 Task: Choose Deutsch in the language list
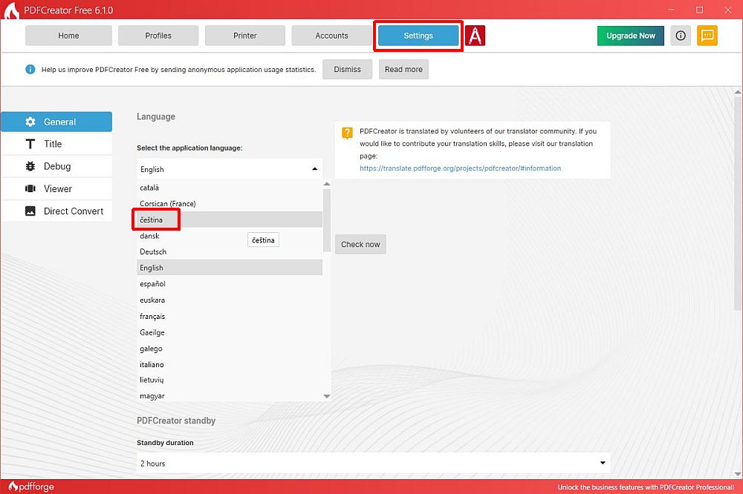(x=153, y=251)
